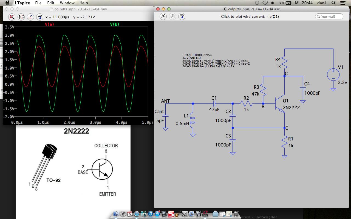Click the halt (hand) icon in schematic toolbar
Viewport: 351px width, 219px height.
click(x=172, y=16)
